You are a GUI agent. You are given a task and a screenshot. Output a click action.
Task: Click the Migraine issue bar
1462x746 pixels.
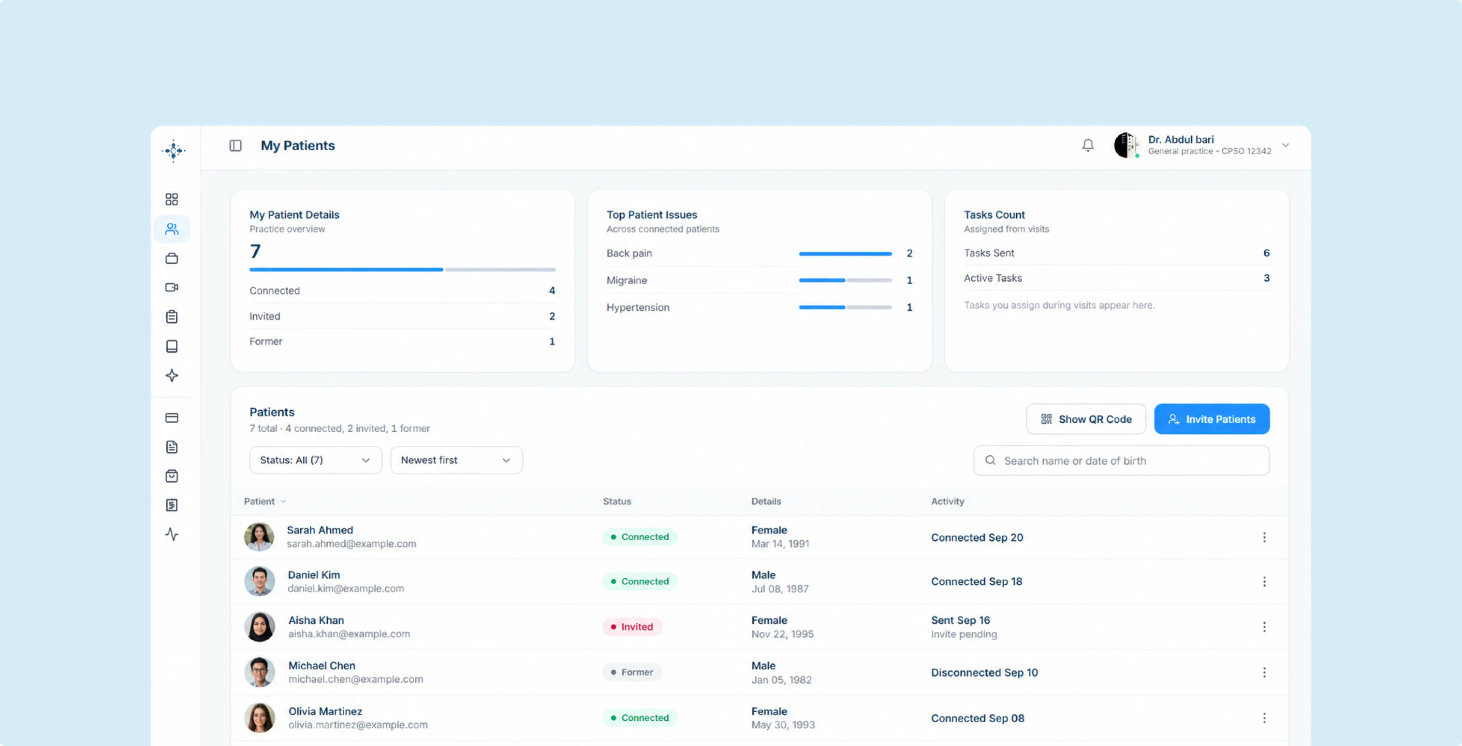point(845,280)
